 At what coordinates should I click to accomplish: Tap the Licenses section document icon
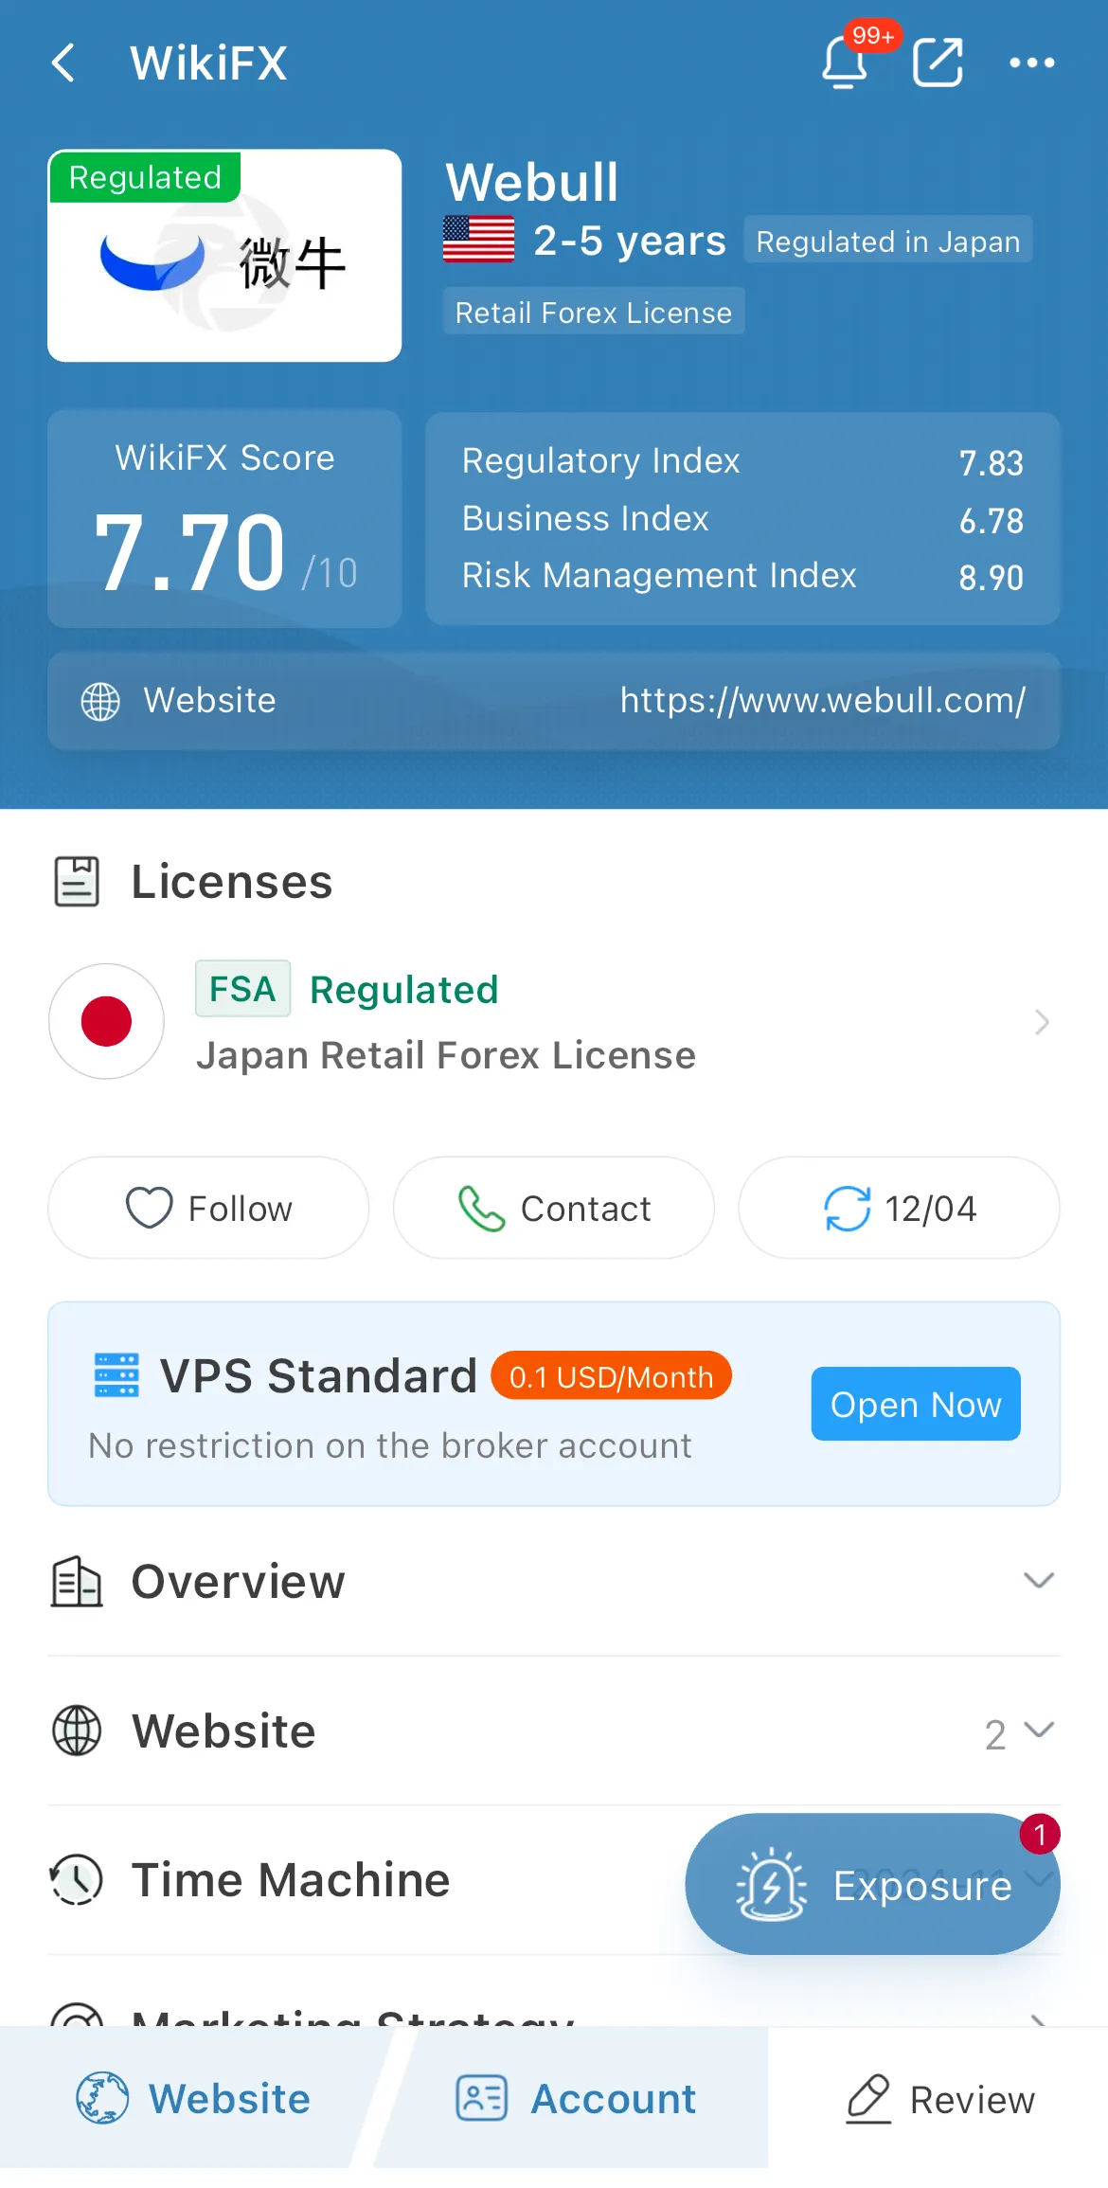(77, 882)
